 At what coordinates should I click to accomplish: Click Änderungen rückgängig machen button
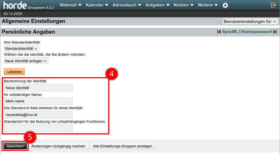(x=58, y=146)
